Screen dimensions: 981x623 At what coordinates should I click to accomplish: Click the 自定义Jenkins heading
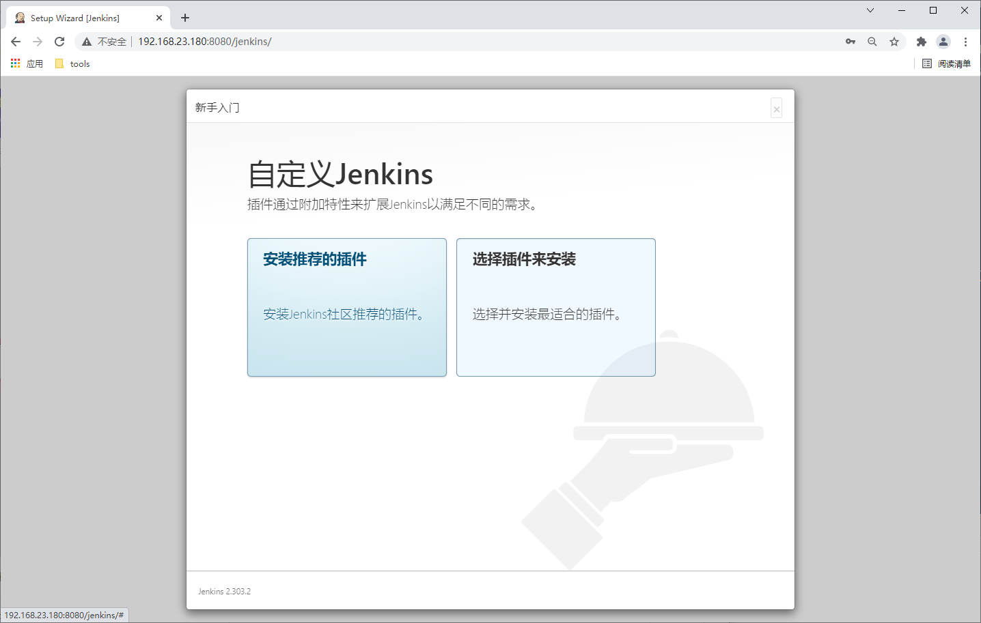point(340,174)
